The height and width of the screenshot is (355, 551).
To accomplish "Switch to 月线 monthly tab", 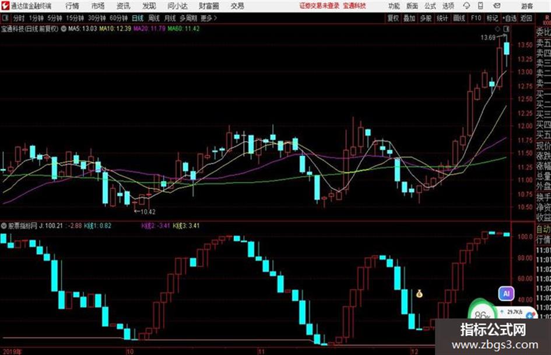I will pos(170,18).
